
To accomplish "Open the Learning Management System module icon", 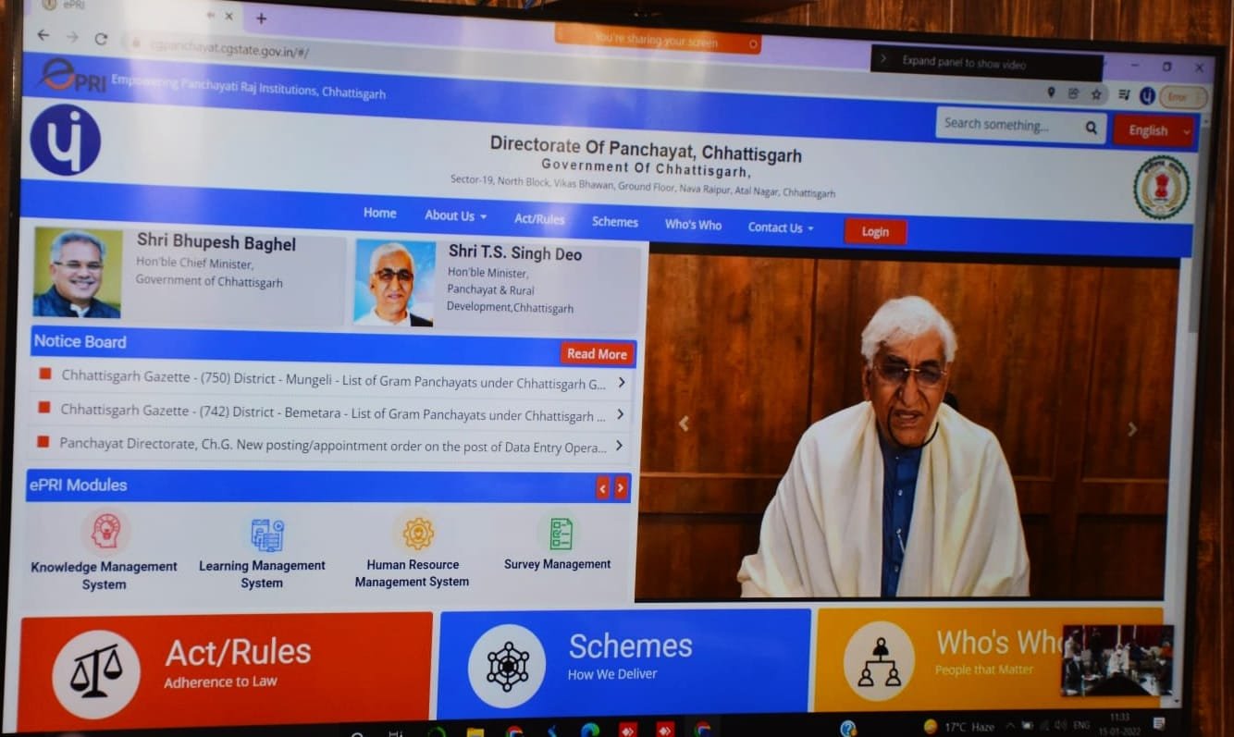I will pyautogui.click(x=267, y=534).
